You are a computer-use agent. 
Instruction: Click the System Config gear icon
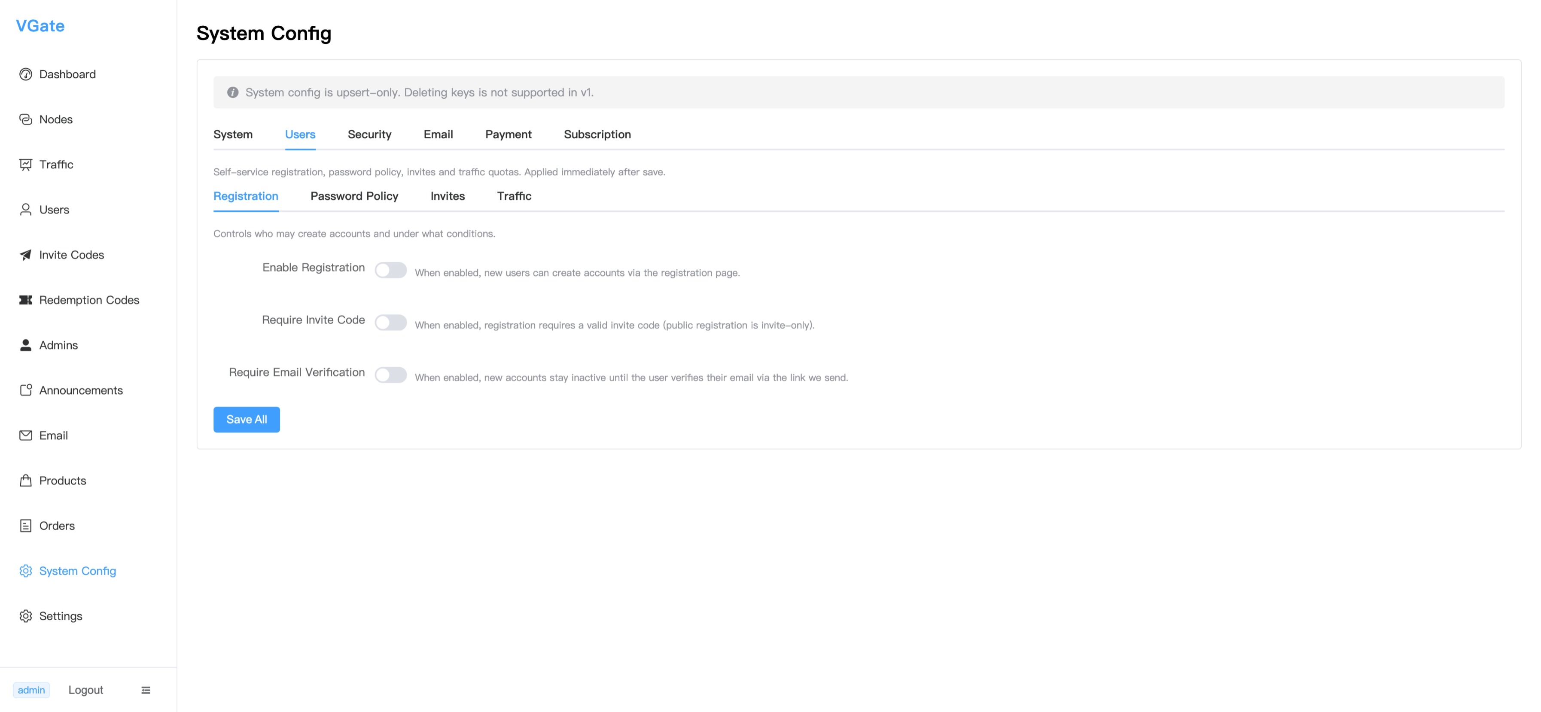point(26,571)
